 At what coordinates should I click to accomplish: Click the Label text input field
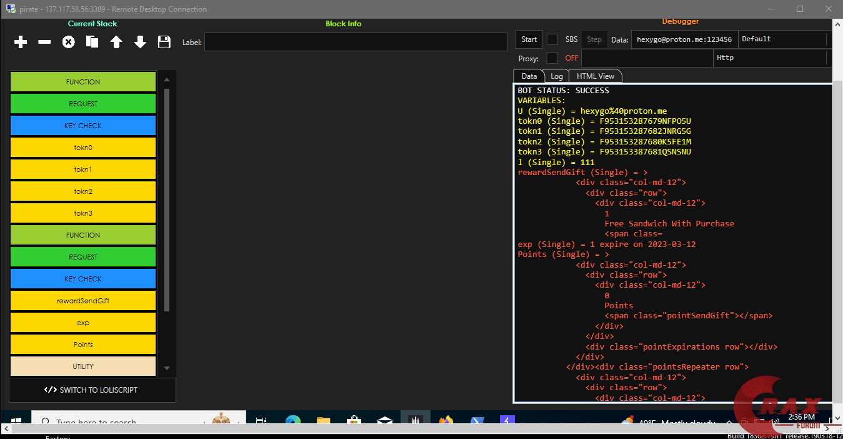(356, 42)
